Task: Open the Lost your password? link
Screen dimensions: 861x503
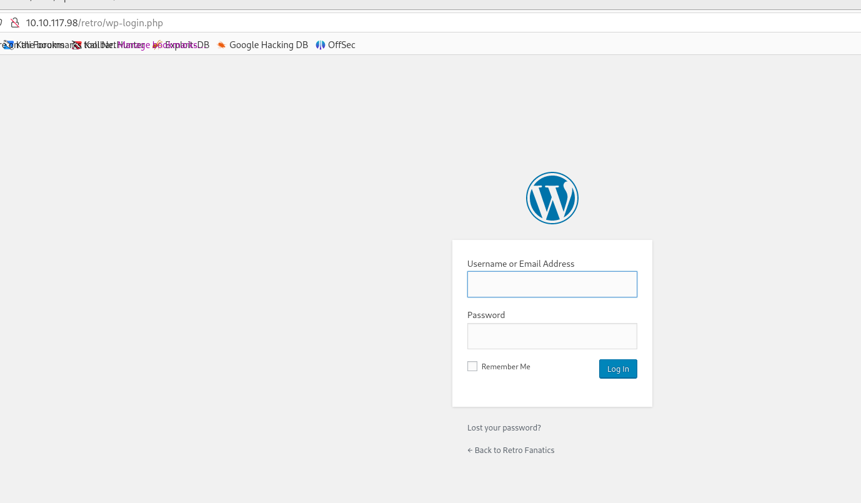Action: [x=504, y=428]
